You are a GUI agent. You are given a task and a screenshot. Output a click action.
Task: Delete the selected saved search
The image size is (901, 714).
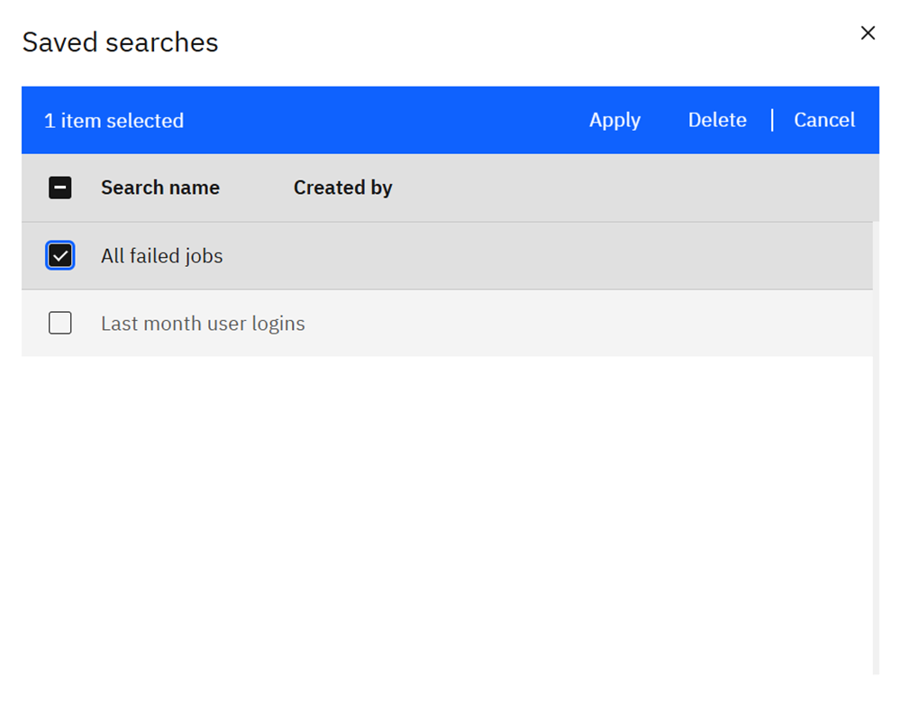[717, 120]
